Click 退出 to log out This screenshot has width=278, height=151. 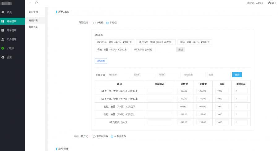(272, 3)
